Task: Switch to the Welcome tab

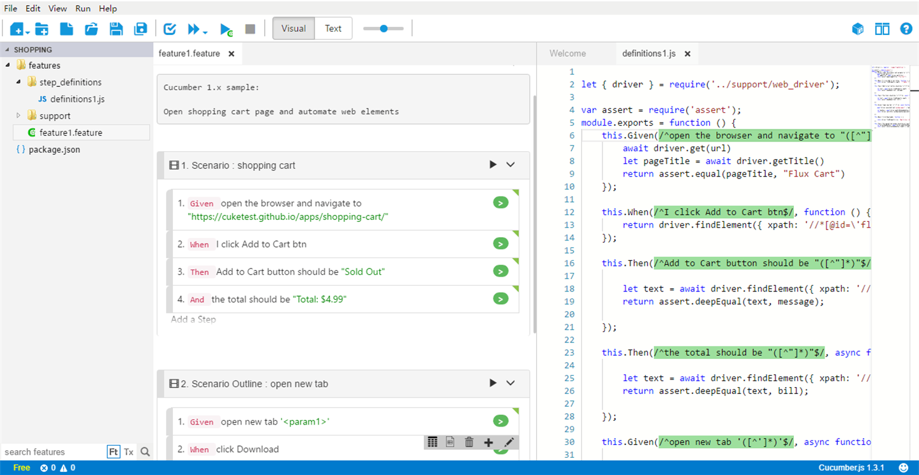Action: (567, 54)
